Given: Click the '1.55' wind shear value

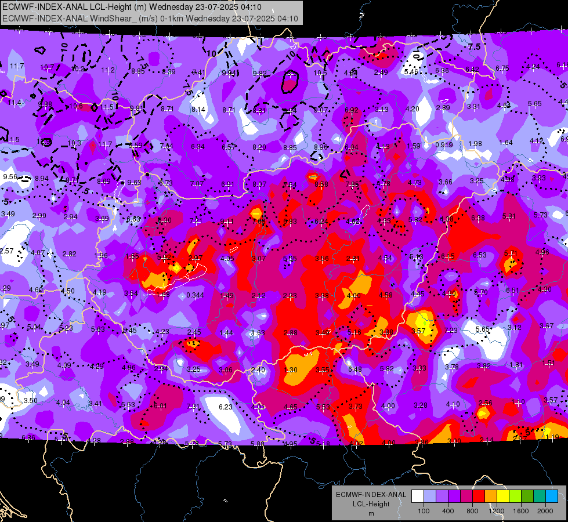Looking at the screenshot, I should pyautogui.click(x=132, y=256).
